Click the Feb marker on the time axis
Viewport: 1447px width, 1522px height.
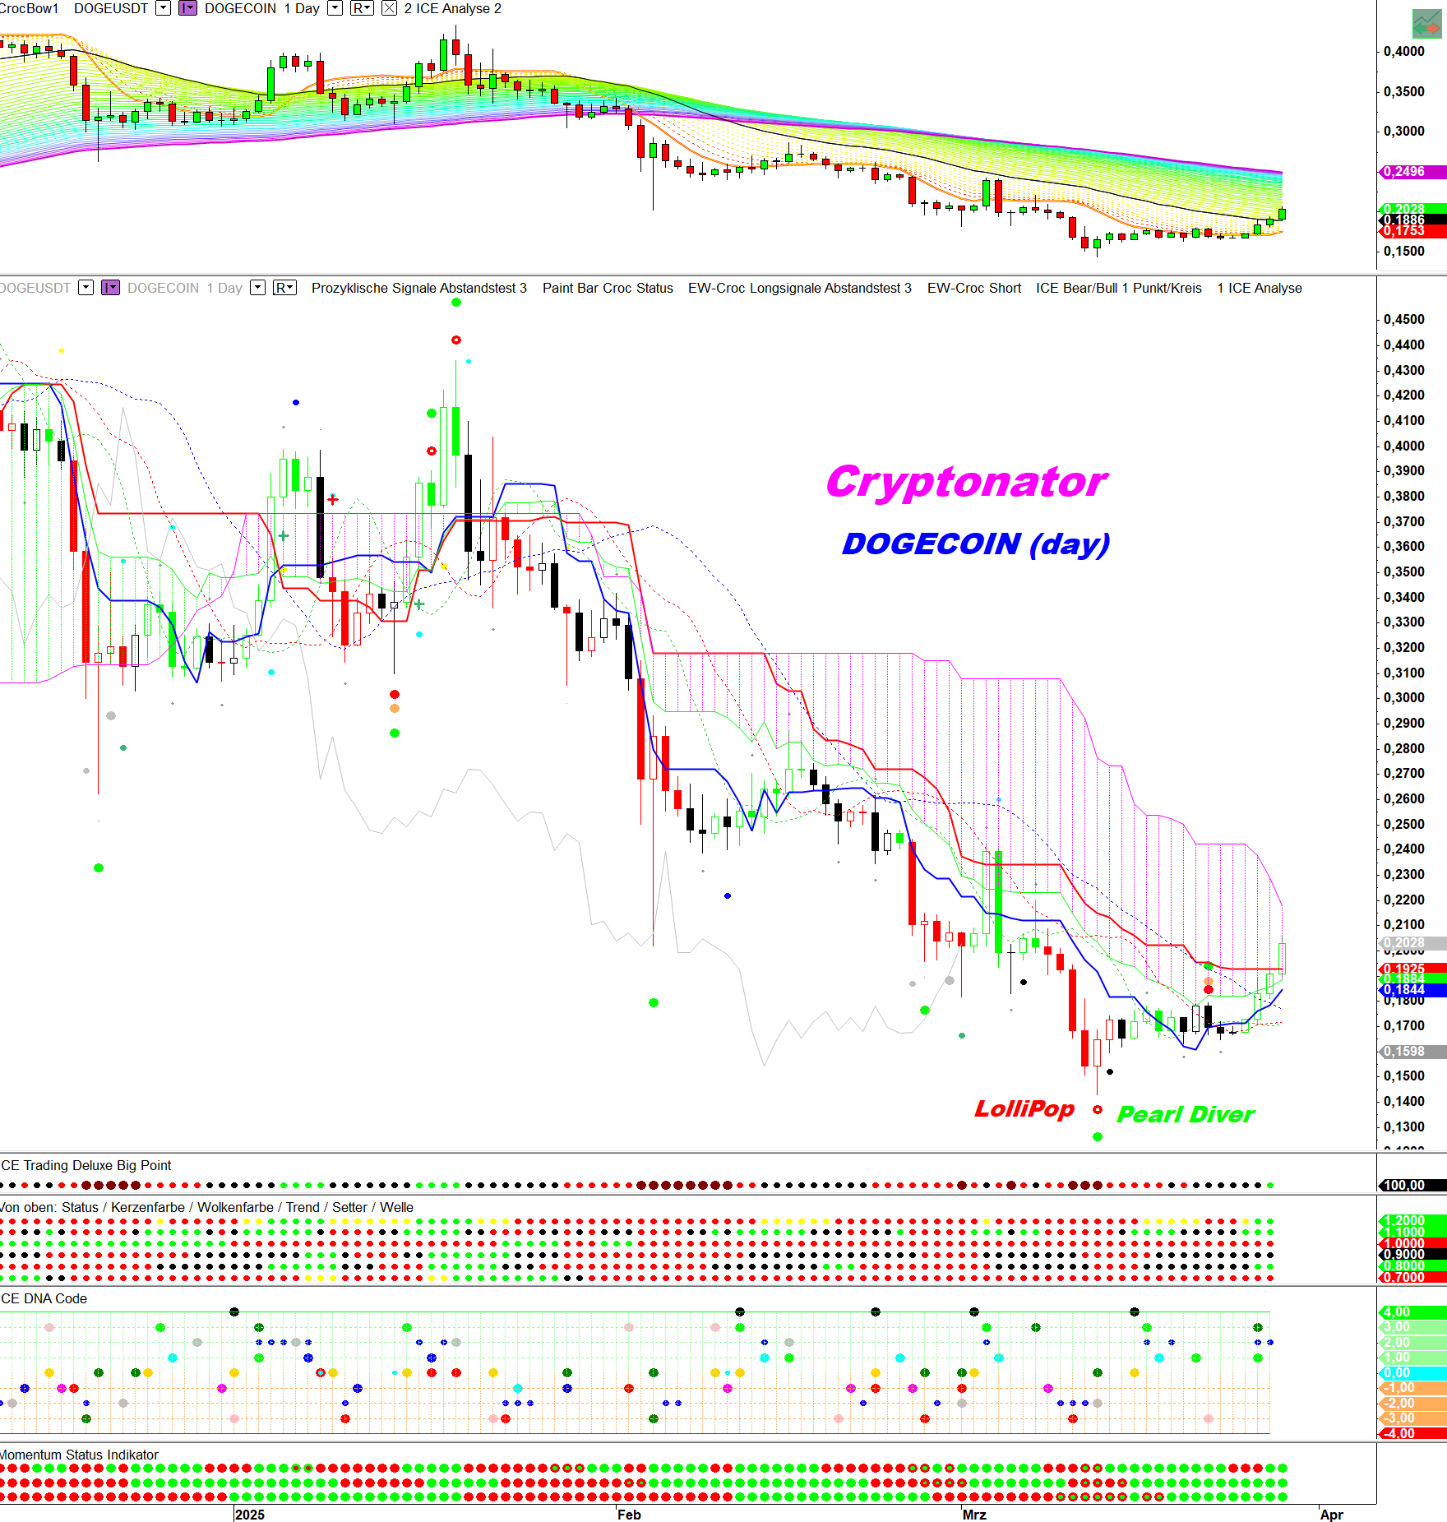pyautogui.click(x=629, y=1515)
